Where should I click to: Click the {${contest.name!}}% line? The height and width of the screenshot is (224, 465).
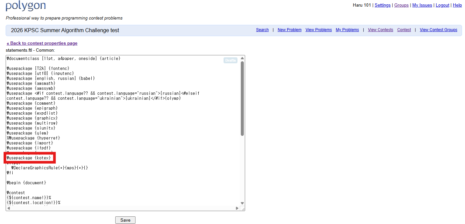point(29,198)
